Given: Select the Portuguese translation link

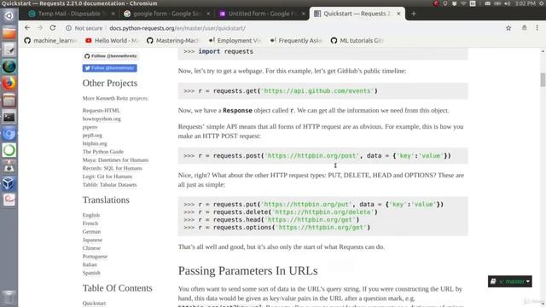Looking at the screenshot, I should point(95,257).
